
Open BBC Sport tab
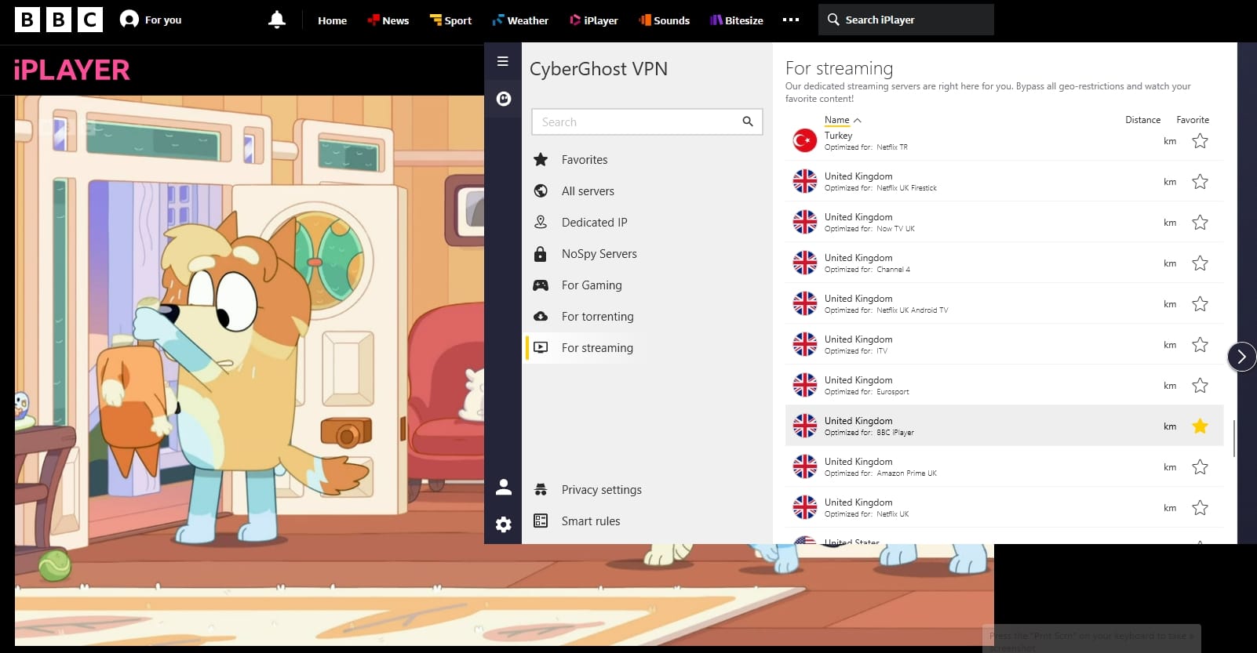pyautogui.click(x=450, y=20)
